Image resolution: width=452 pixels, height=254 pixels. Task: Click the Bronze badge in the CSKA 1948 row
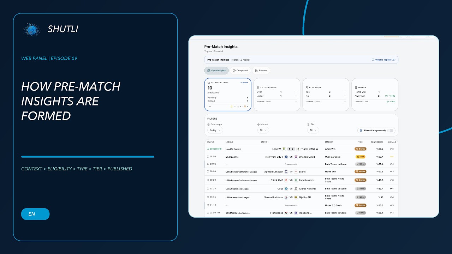point(360,180)
